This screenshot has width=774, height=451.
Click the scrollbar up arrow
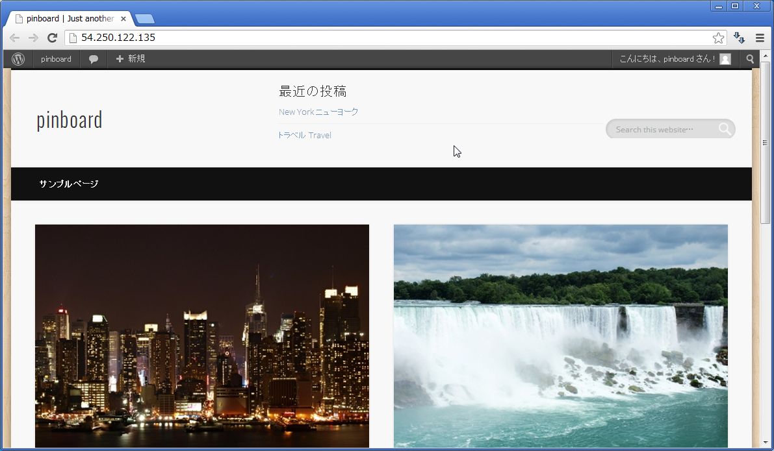[765, 56]
